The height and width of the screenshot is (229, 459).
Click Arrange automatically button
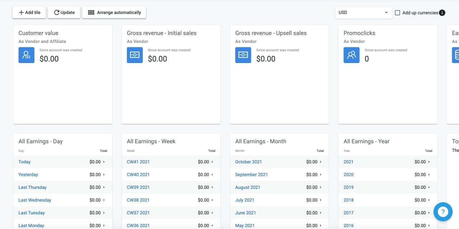114,13
